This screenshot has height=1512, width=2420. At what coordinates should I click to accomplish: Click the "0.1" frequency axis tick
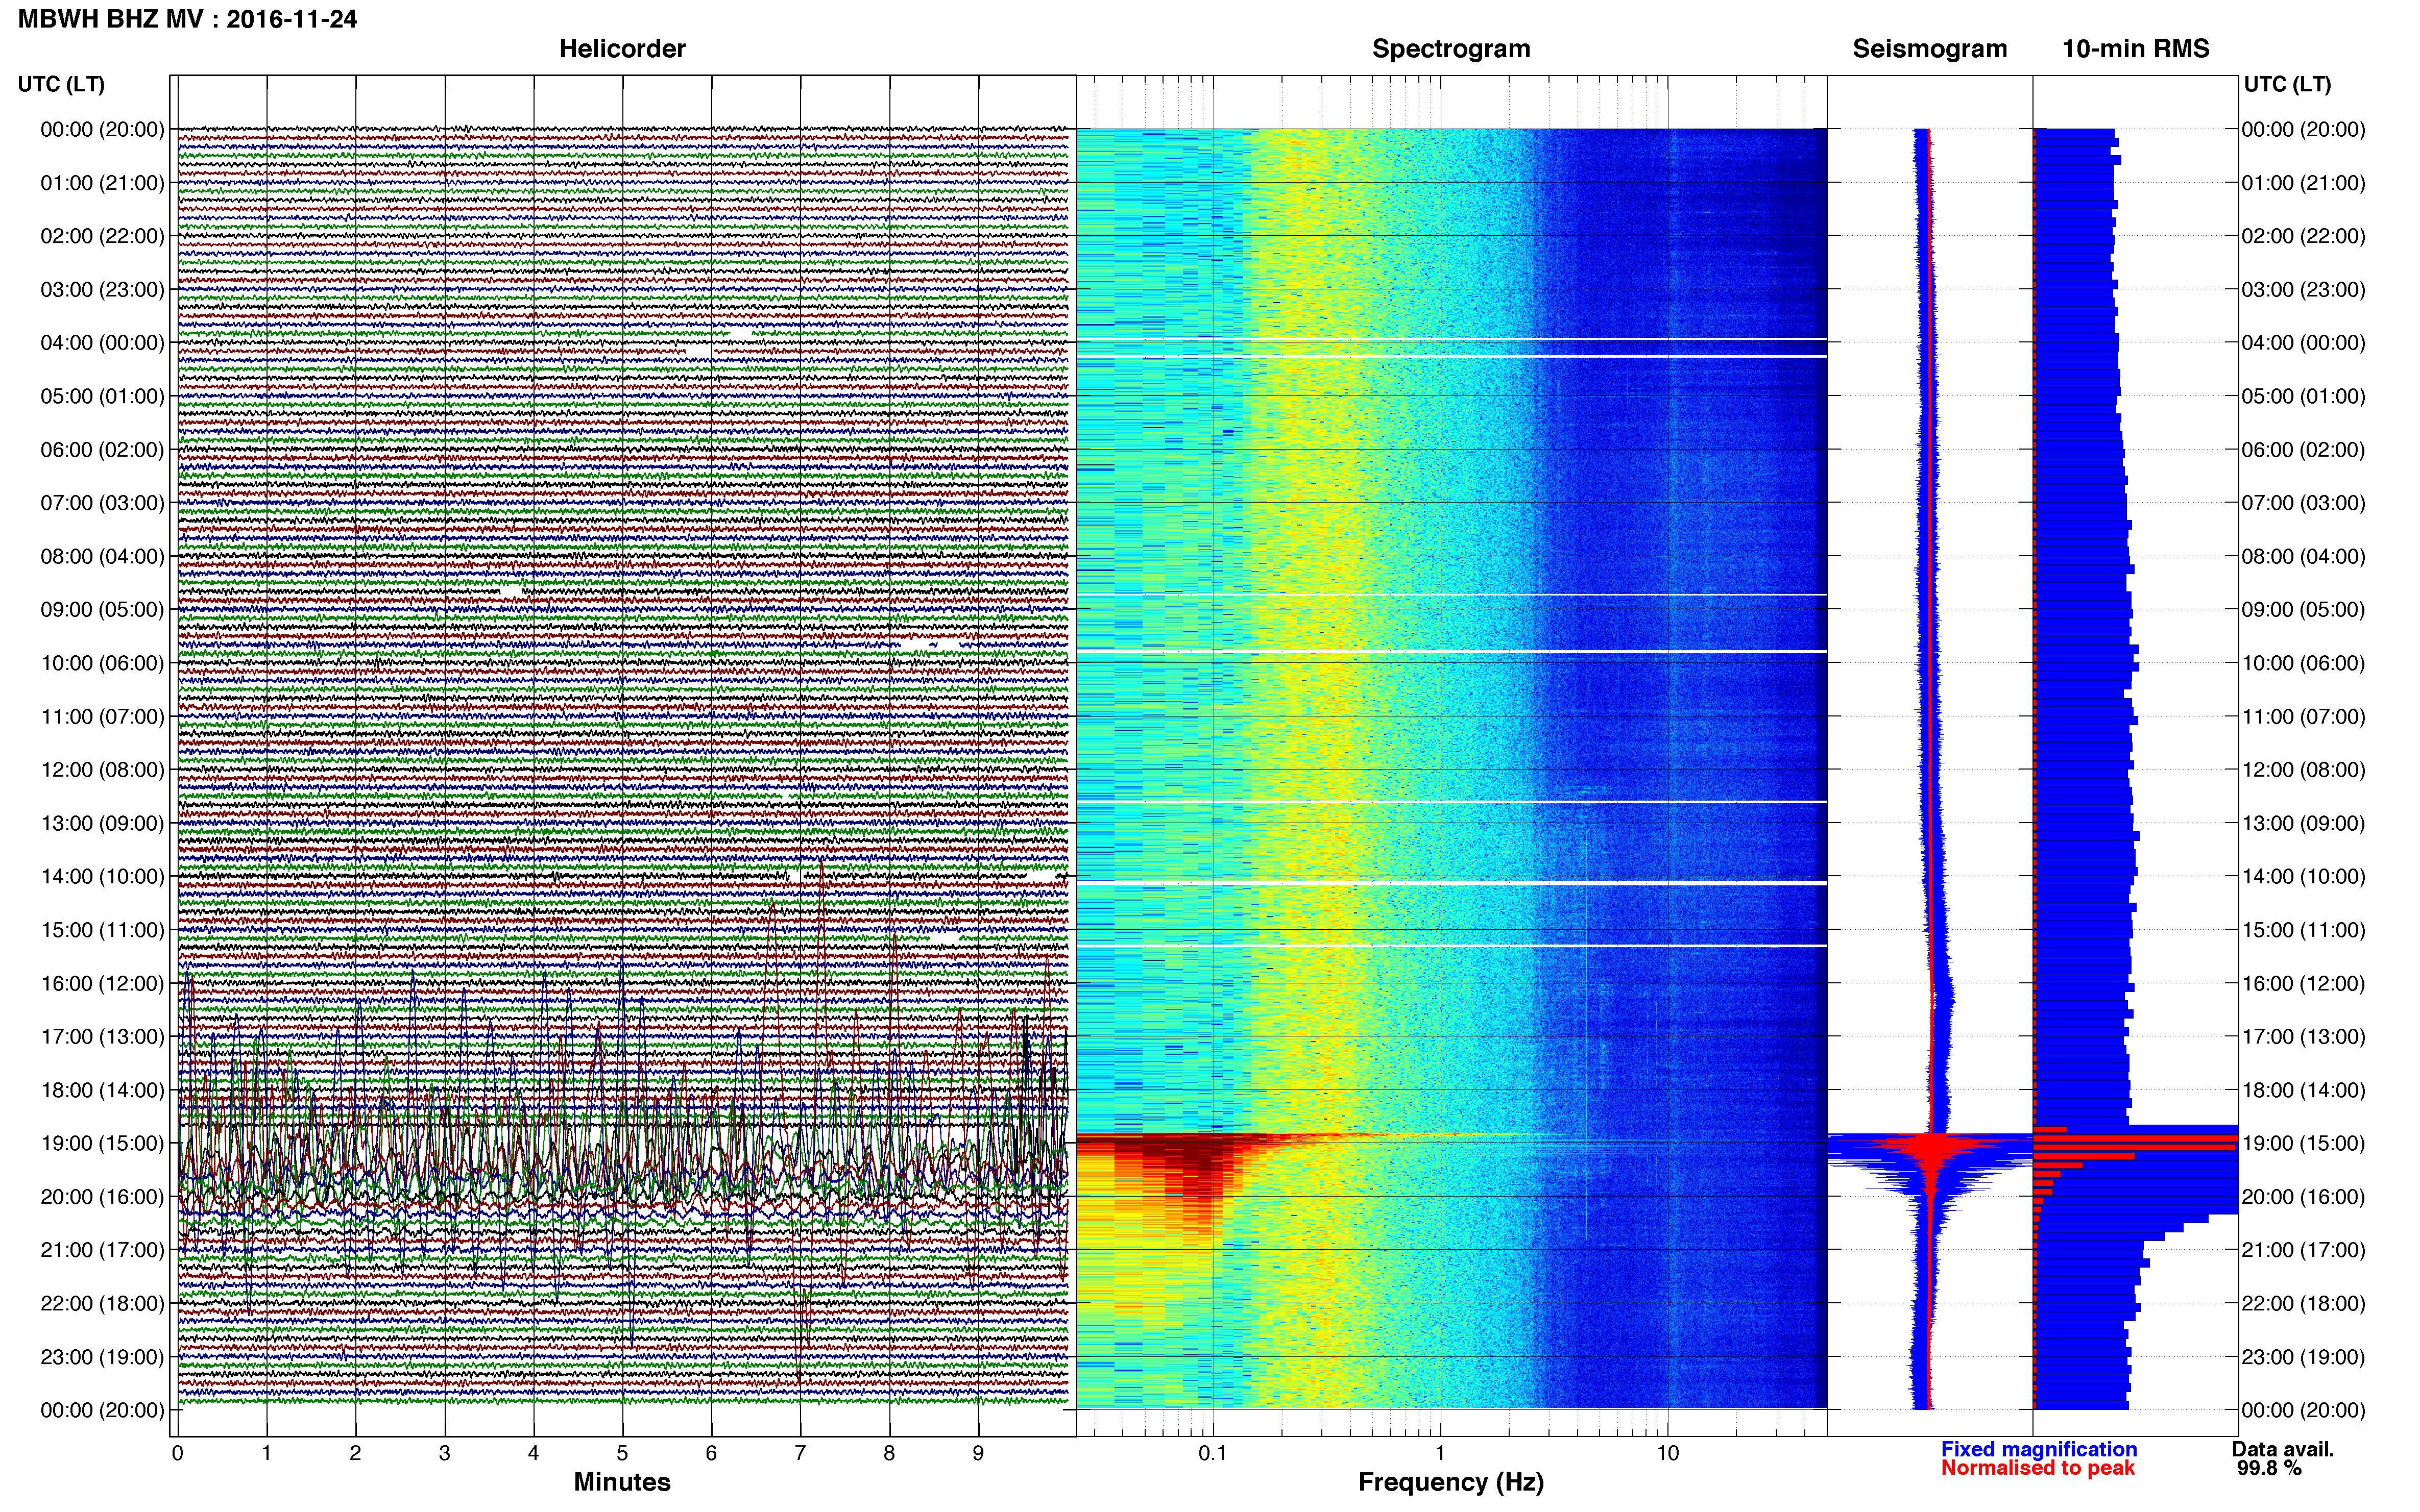coord(1213,1454)
